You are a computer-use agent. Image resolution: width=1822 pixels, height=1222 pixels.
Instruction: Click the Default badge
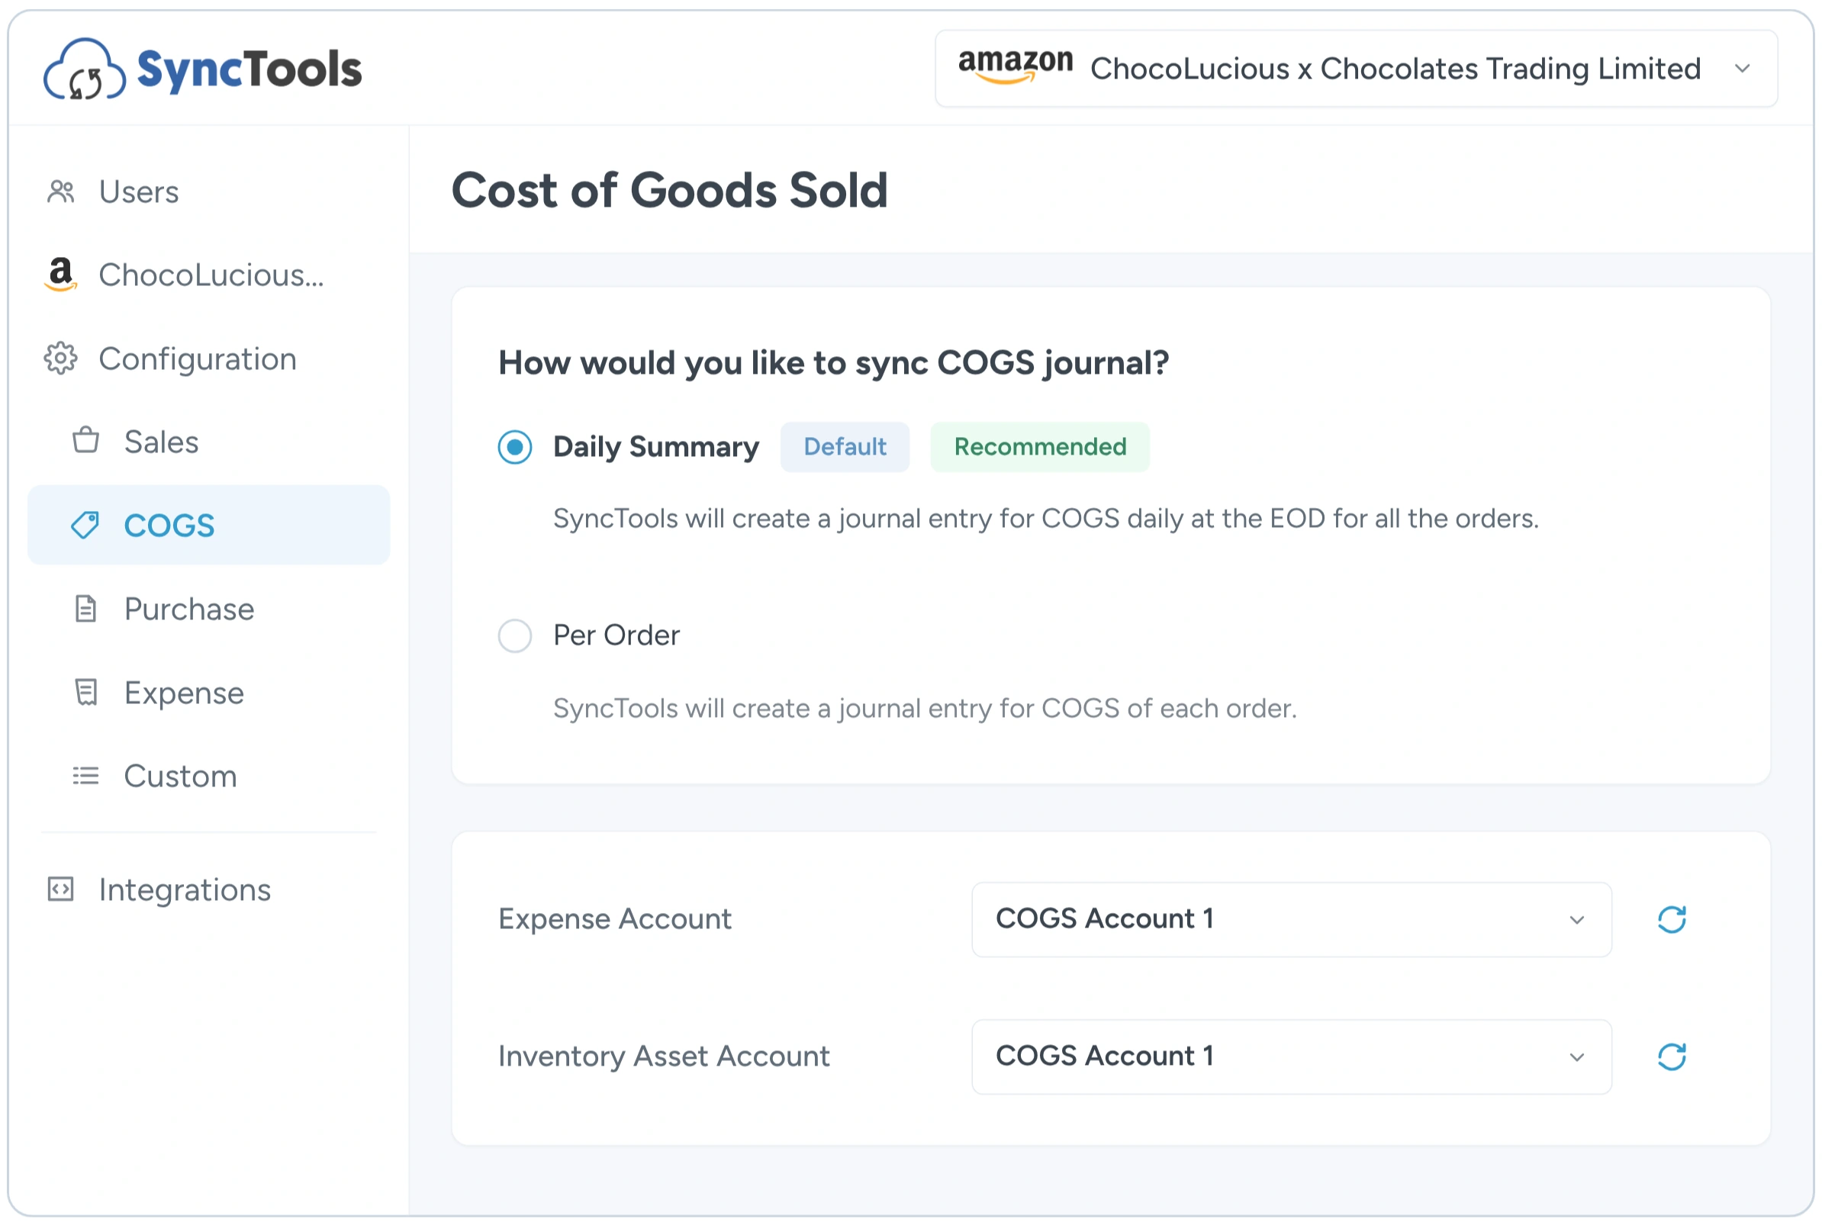pos(845,447)
